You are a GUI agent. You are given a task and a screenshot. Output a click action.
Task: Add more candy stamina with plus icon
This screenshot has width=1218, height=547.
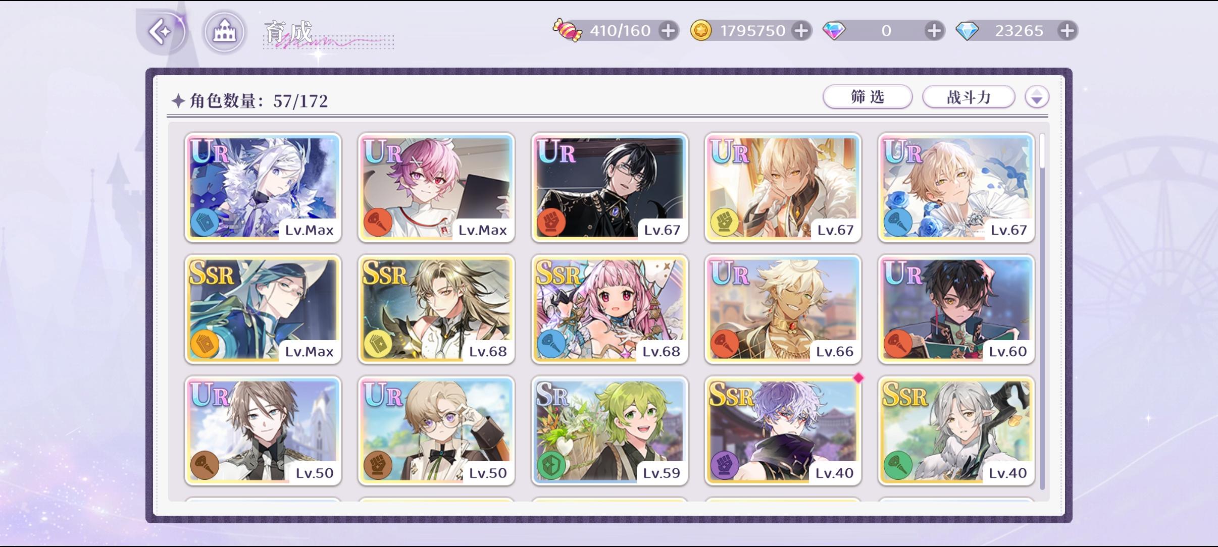(x=668, y=31)
